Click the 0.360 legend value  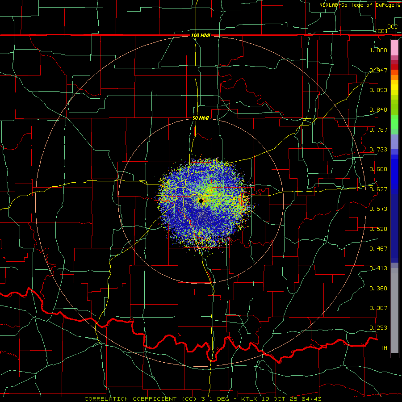[x=378, y=289]
